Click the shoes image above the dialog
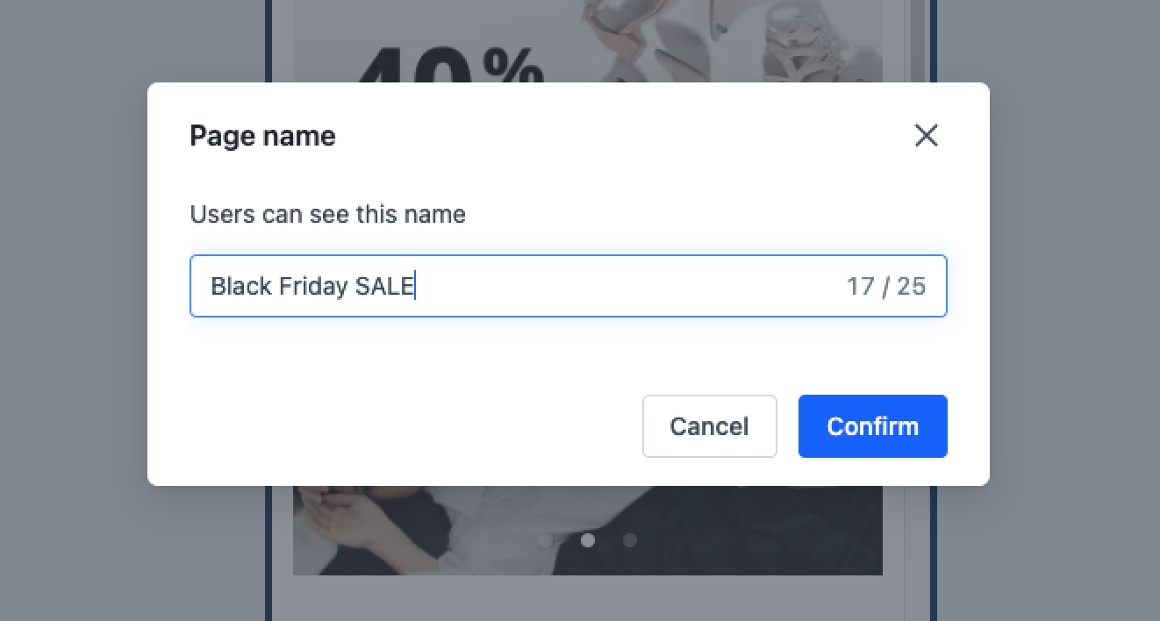 click(x=720, y=39)
